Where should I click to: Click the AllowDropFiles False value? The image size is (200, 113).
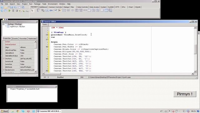pos(27,50)
